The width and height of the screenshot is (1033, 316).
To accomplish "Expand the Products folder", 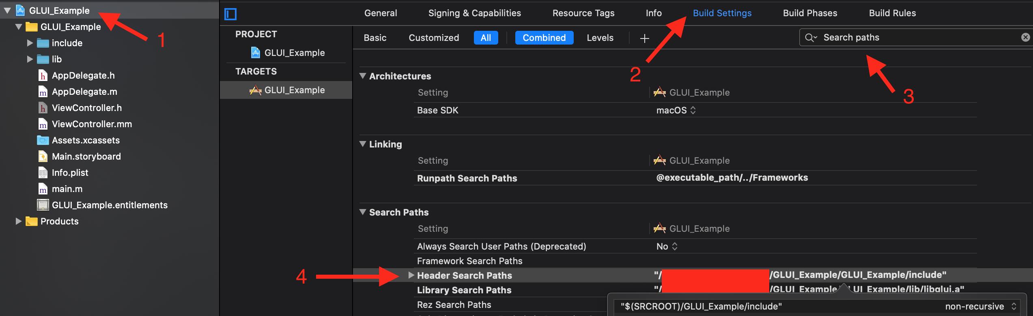I will pos(18,221).
